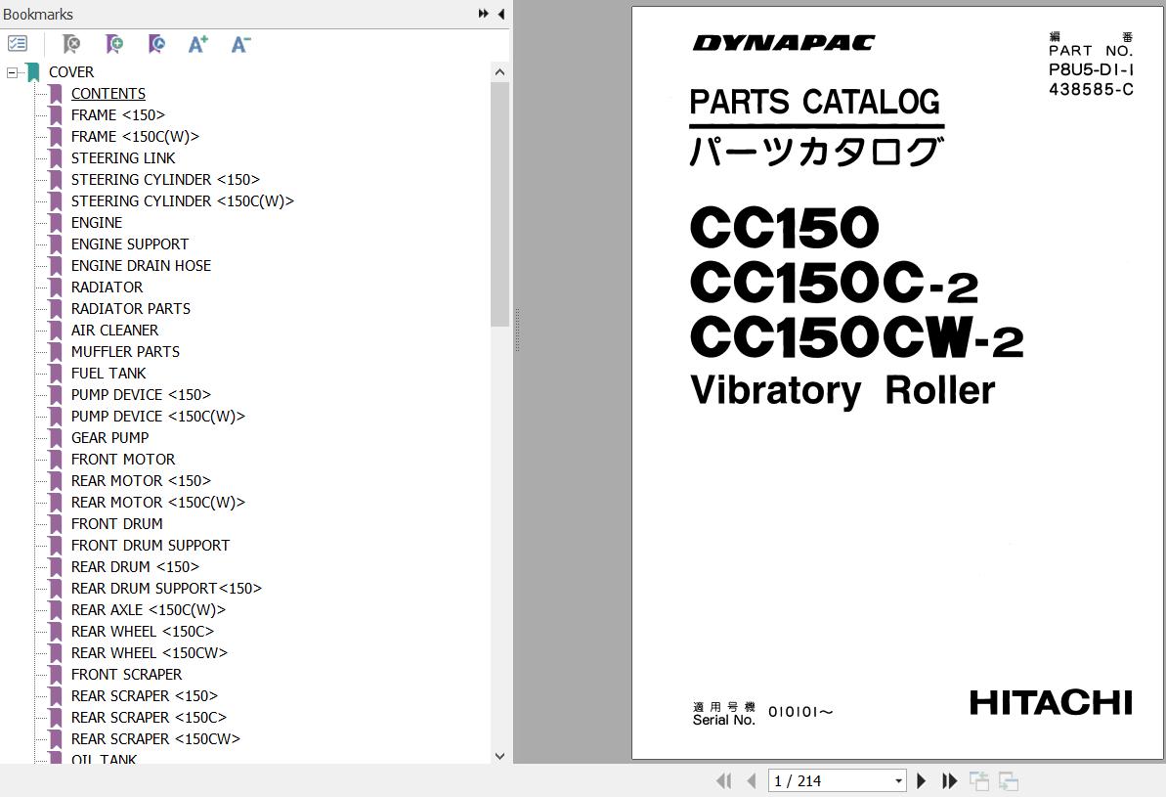Open the FRAME <150> bookmark
This screenshot has width=1166, height=797.
click(x=117, y=115)
